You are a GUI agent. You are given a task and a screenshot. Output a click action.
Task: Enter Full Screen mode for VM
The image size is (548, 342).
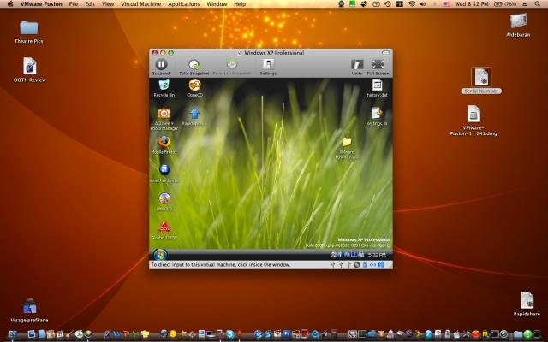(378, 65)
